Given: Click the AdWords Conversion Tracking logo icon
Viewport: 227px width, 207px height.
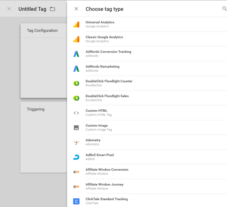Looking at the screenshot, I should pyautogui.click(x=76, y=54).
